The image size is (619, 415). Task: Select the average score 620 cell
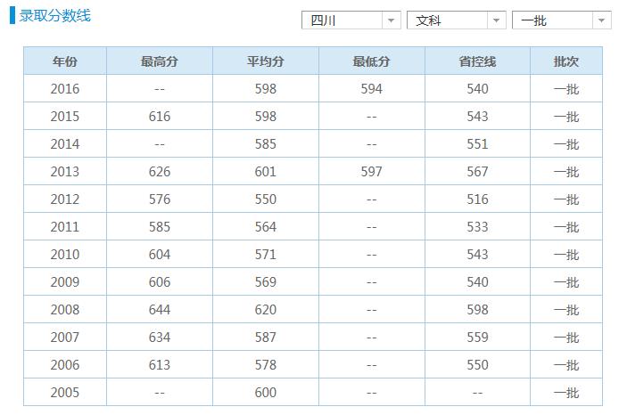[266, 310]
